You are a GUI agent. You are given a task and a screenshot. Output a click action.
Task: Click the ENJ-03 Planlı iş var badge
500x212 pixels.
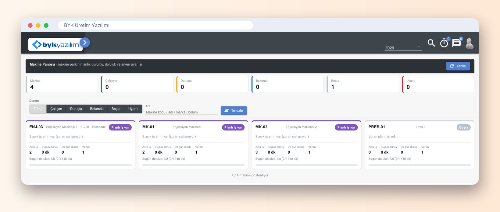click(120, 127)
